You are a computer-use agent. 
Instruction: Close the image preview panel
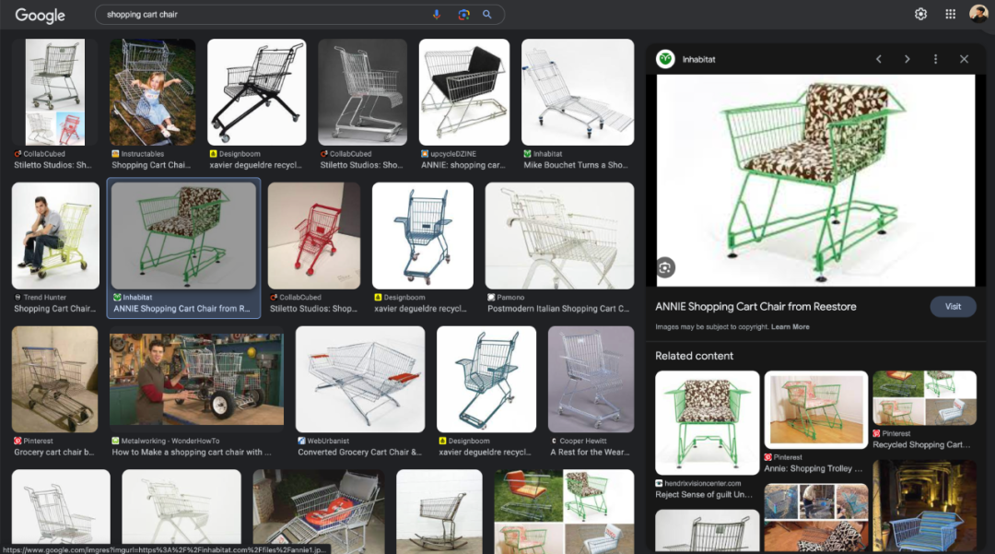(x=964, y=59)
